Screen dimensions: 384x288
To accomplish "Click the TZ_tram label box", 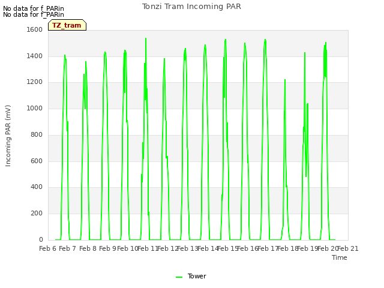I will coord(67,25).
